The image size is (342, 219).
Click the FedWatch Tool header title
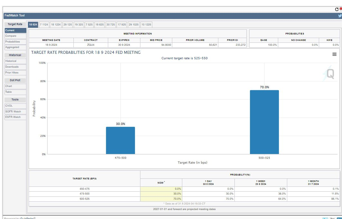point(14,15)
